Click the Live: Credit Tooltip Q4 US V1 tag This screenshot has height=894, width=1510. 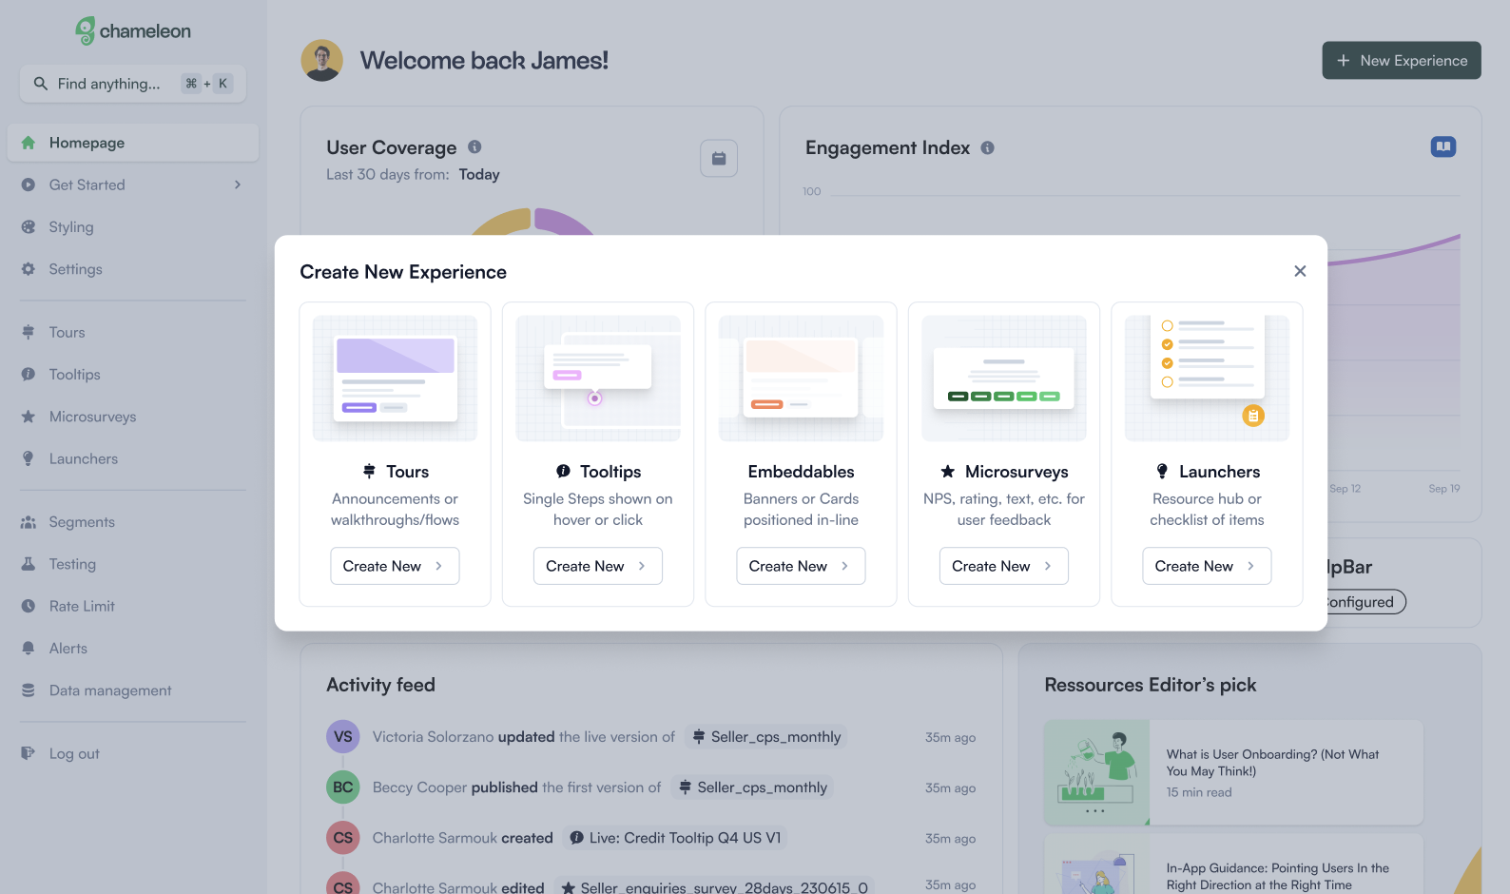(x=675, y=837)
